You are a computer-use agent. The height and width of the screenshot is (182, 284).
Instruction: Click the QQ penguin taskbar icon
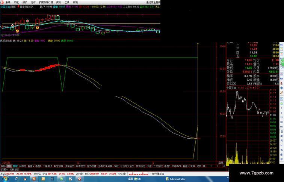tap(25, 179)
